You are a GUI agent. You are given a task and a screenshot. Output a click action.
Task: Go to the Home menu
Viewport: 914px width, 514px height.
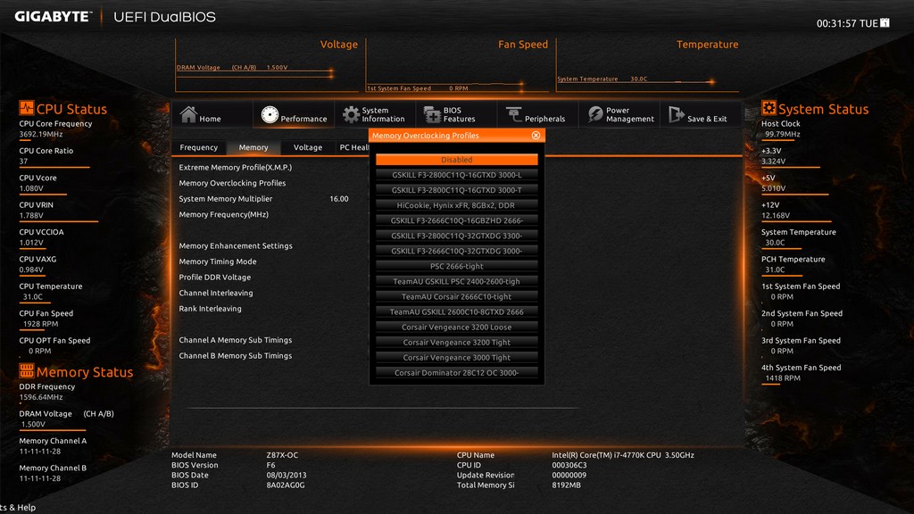click(212, 114)
